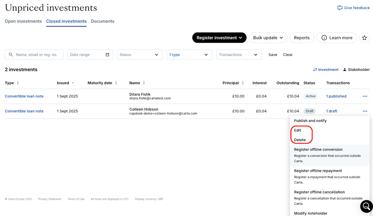
Task: Open the search chat bubble icon
Action: (366, 206)
